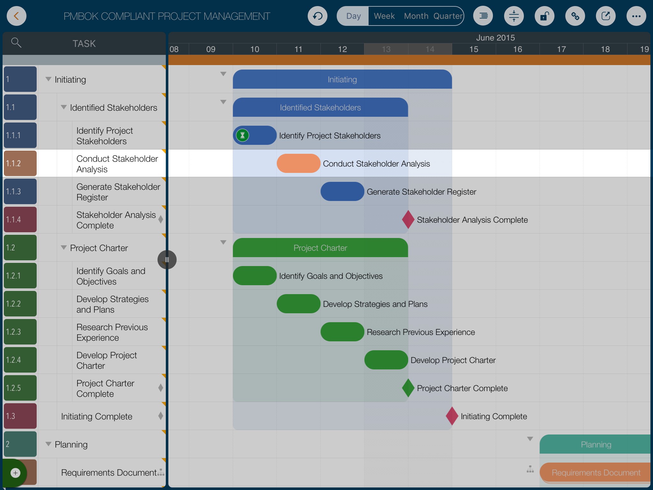Viewport: 653px width, 490px height.
Task: Click the search magnifier in task header
Action: (x=16, y=42)
